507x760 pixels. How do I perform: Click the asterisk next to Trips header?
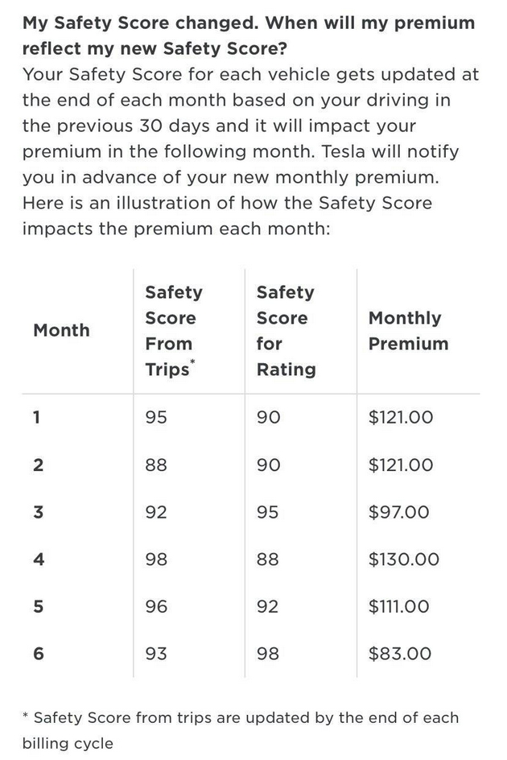tap(192, 362)
